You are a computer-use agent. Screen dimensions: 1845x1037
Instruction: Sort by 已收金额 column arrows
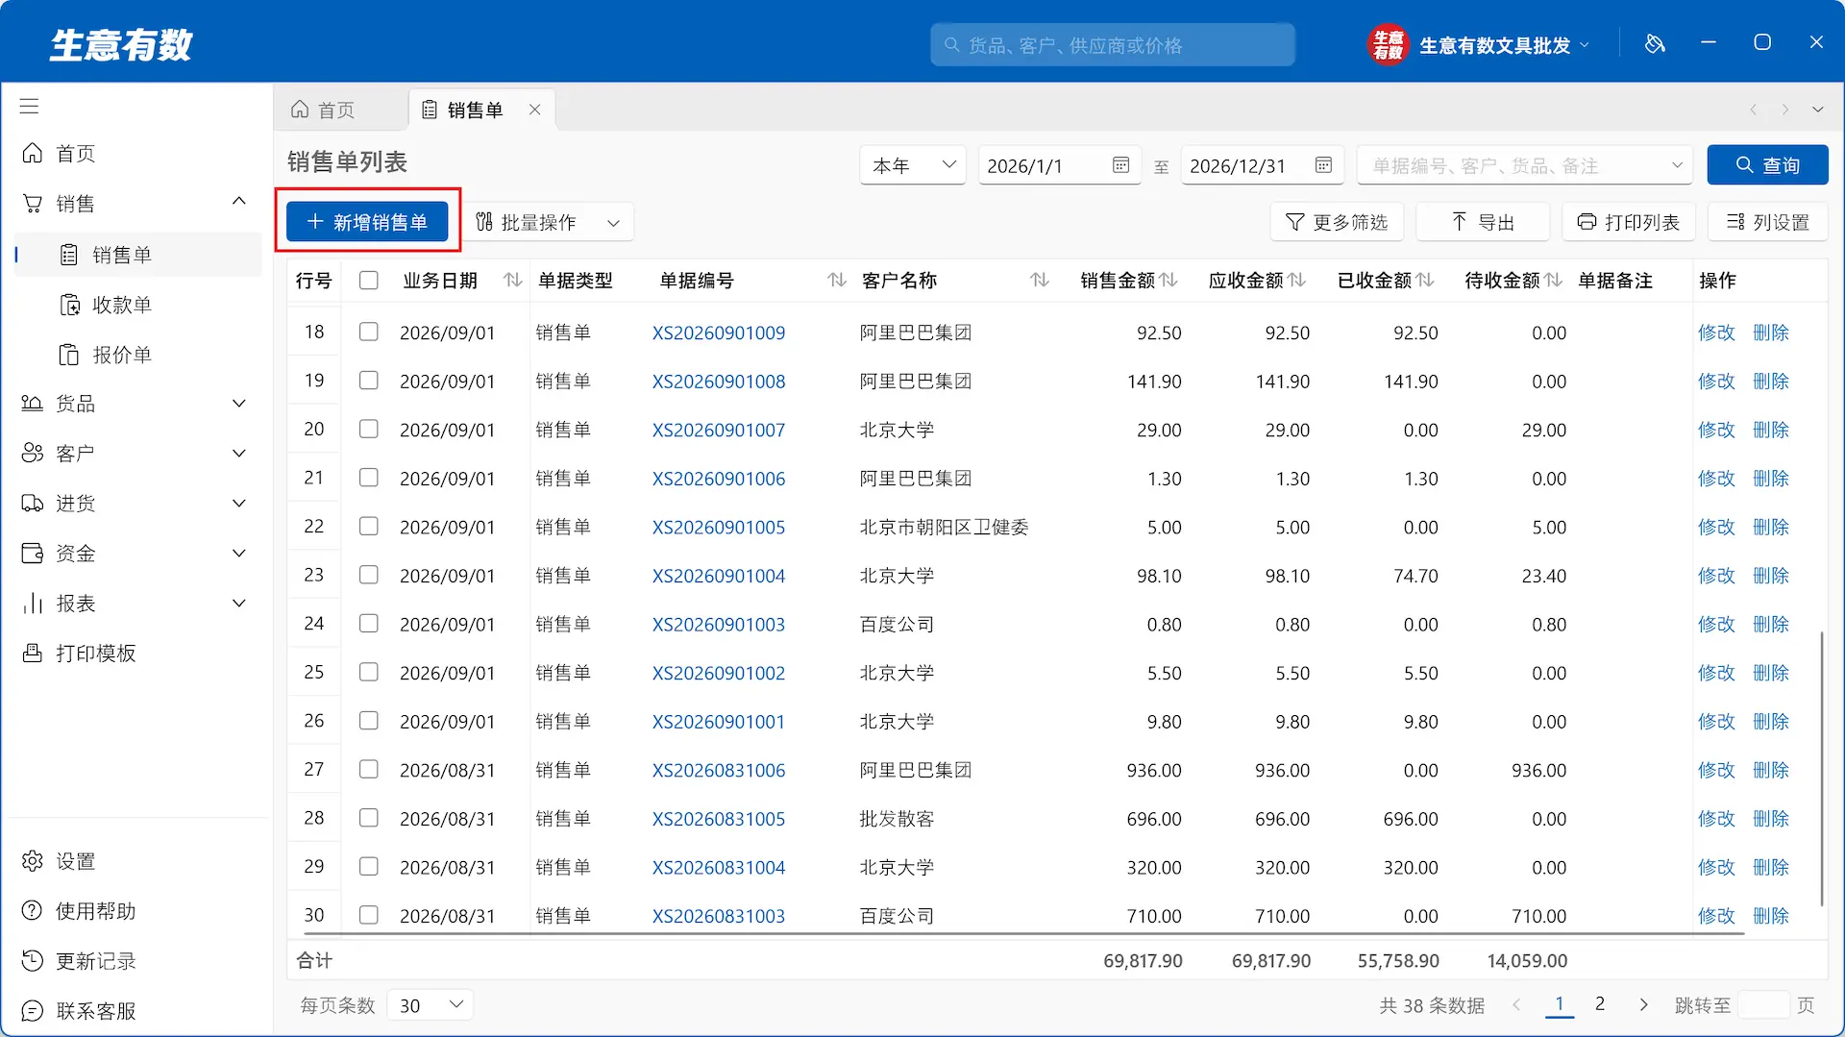(x=1426, y=280)
